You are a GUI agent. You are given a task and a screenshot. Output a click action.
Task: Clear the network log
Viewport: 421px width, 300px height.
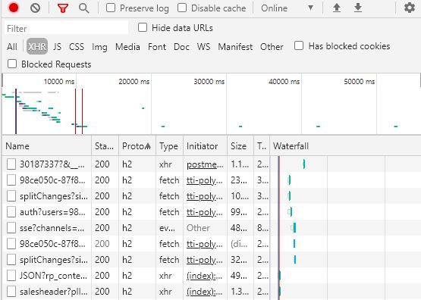[35, 8]
